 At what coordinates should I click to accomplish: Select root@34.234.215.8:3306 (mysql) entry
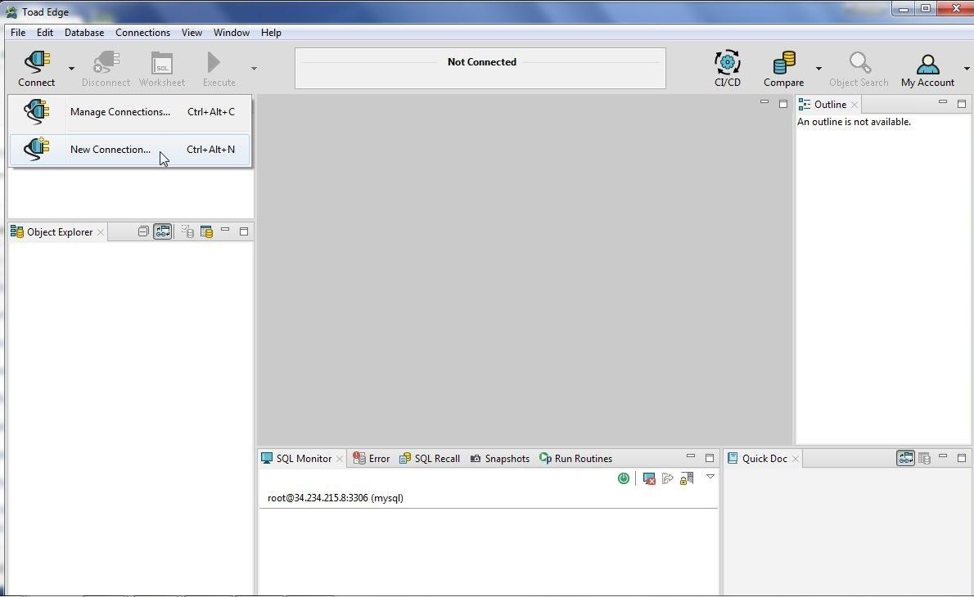[x=336, y=498]
